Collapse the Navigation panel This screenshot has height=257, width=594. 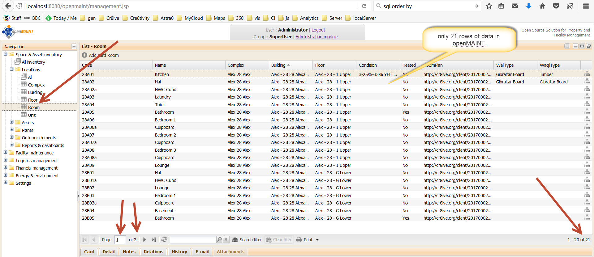click(74, 47)
